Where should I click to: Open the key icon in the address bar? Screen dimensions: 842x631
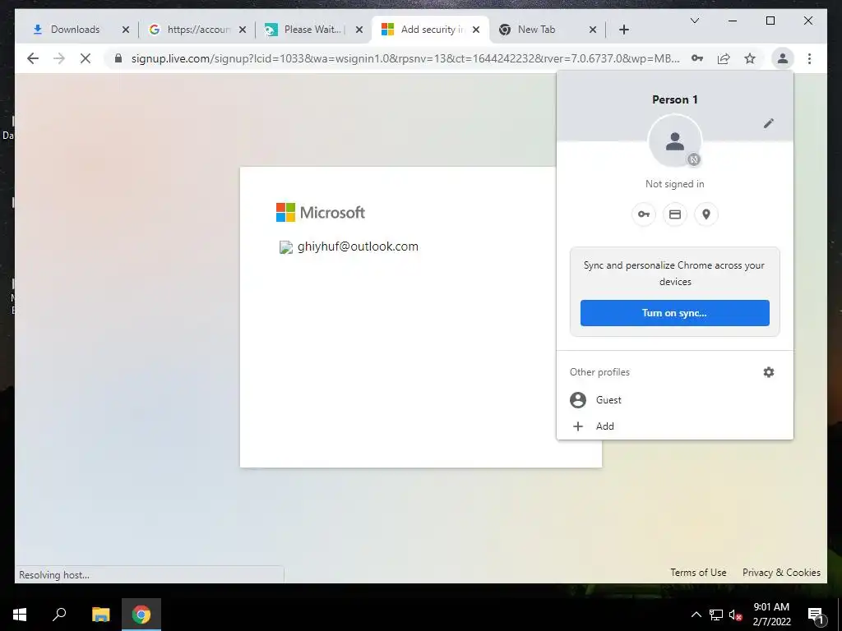697,58
